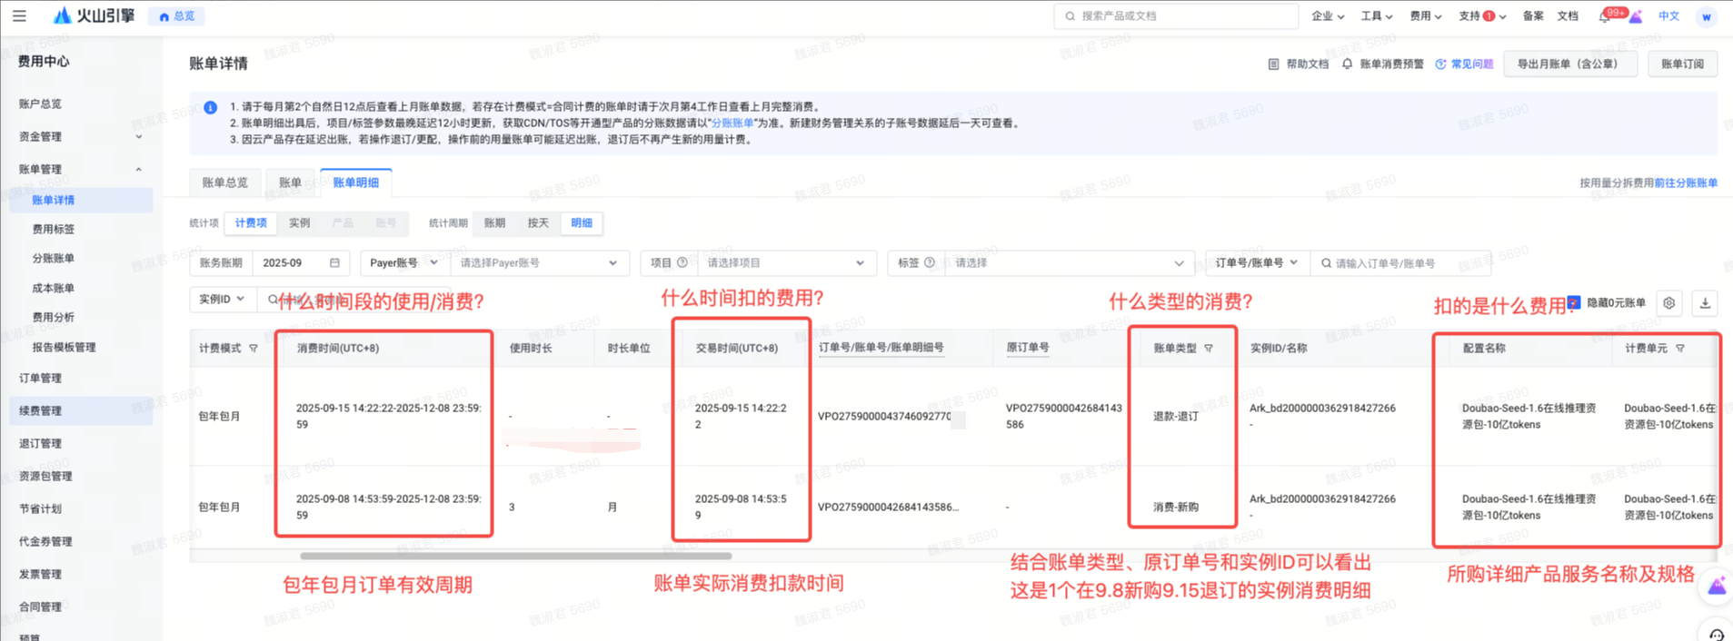Open the 前往分账账单 link
Viewport: 1733px width, 641px height.
point(1686,182)
